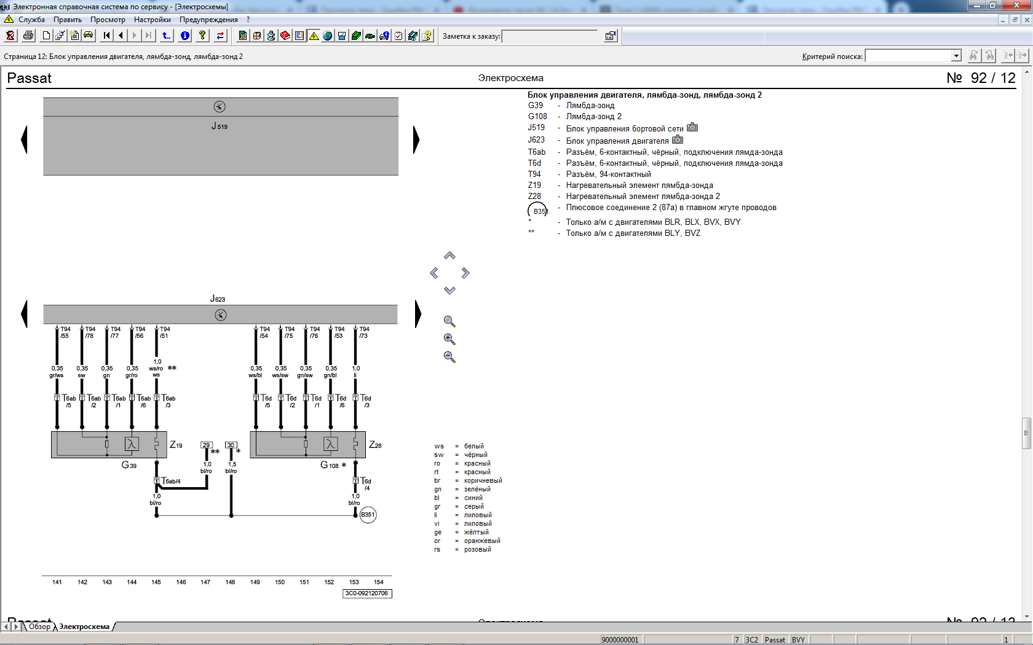The image size is (1033, 645).
Task: Zoom in with the plus magnifier
Action: coord(449,339)
